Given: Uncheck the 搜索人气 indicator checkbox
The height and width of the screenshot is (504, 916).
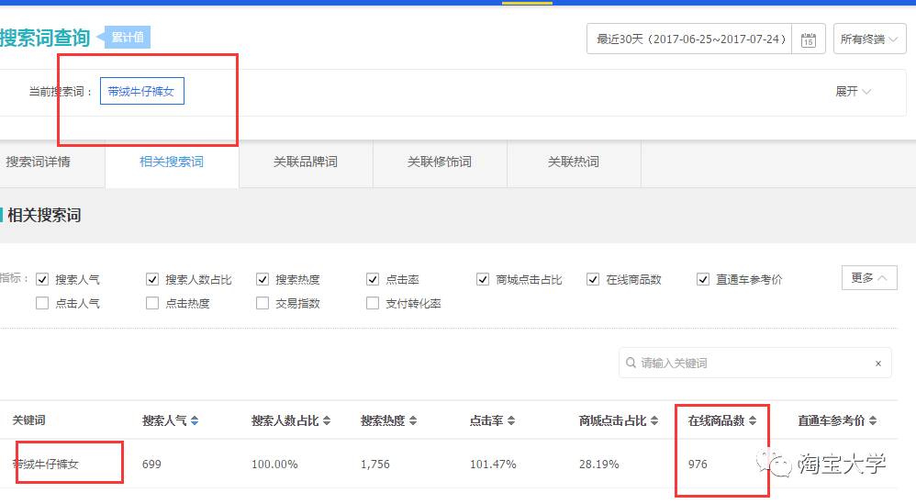Looking at the screenshot, I should click(42, 280).
